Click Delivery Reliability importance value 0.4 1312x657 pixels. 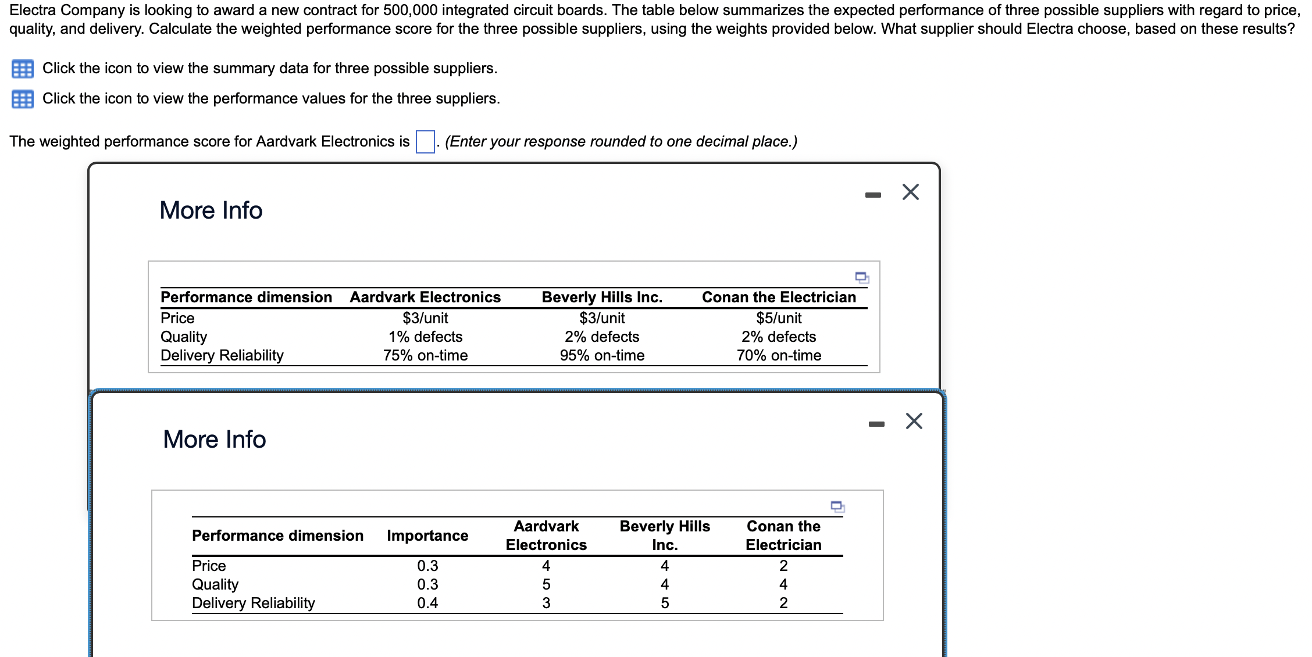coord(427,603)
